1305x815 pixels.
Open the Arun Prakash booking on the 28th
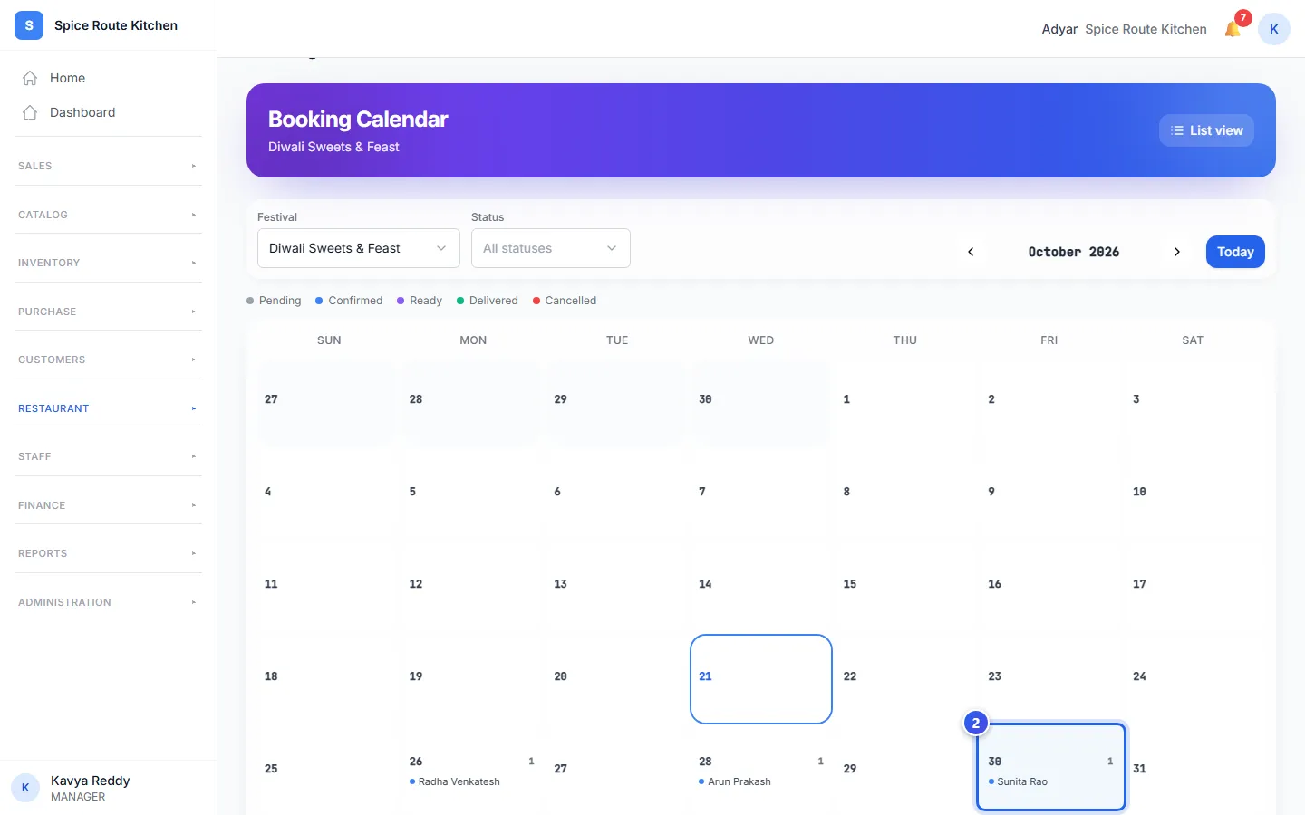735,781
